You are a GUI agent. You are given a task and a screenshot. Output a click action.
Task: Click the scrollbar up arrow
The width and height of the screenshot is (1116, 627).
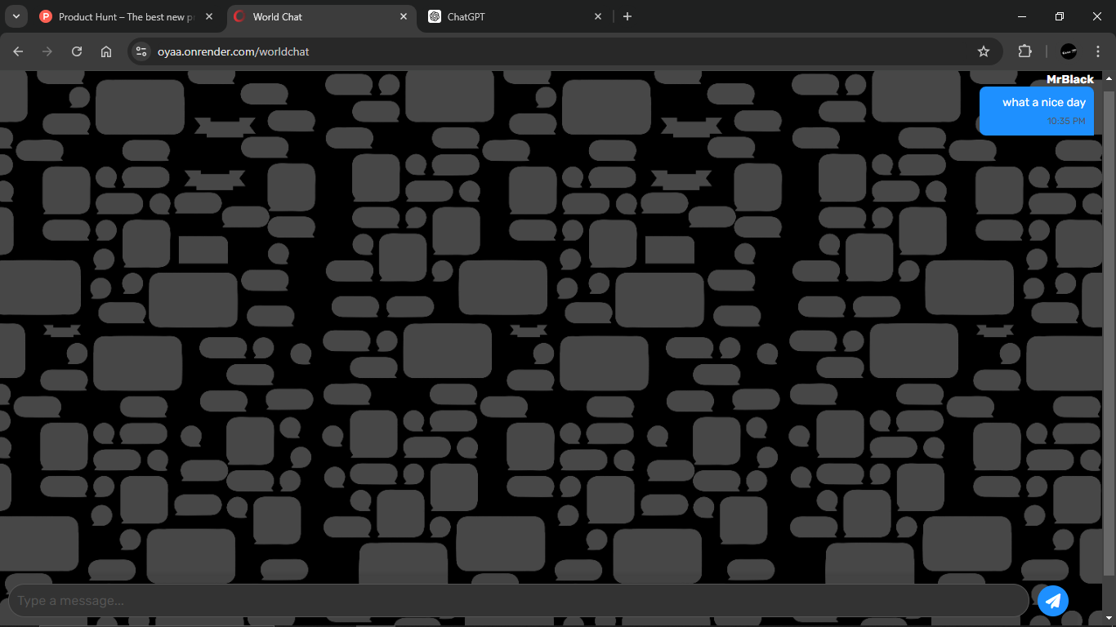(x=1109, y=78)
